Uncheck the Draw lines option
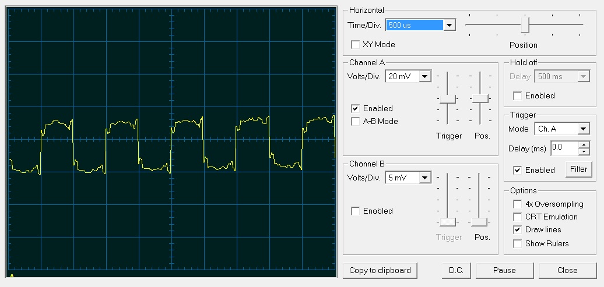This screenshot has width=604, height=287. [x=518, y=230]
